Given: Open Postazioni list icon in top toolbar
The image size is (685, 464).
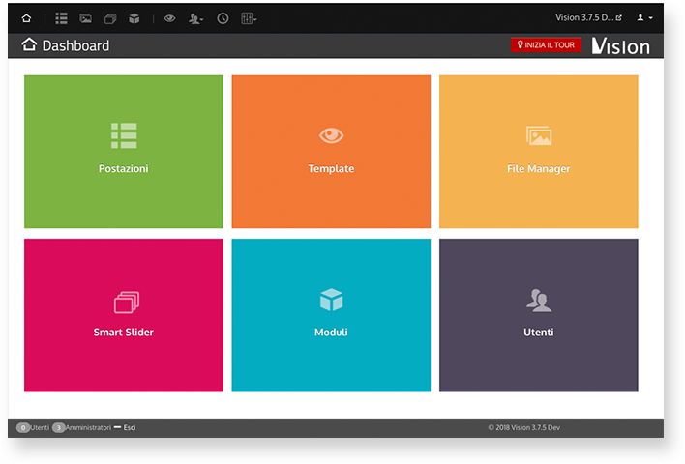Looking at the screenshot, I should pyautogui.click(x=61, y=18).
